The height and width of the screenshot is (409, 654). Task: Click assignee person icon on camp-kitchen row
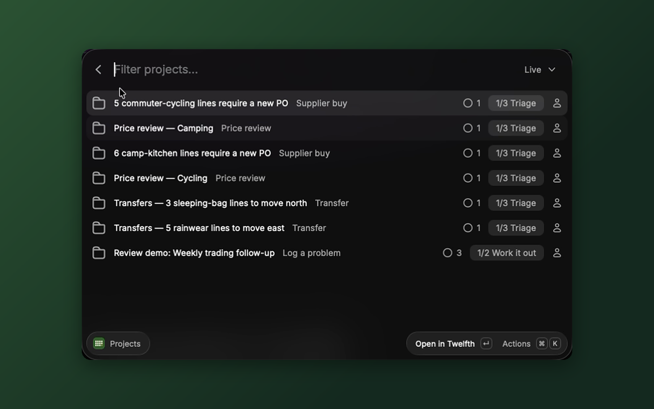[557, 153]
